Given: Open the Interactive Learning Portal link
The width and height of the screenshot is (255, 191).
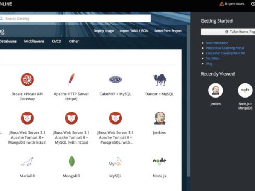Looking at the screenshot, I should pos(225,48).
